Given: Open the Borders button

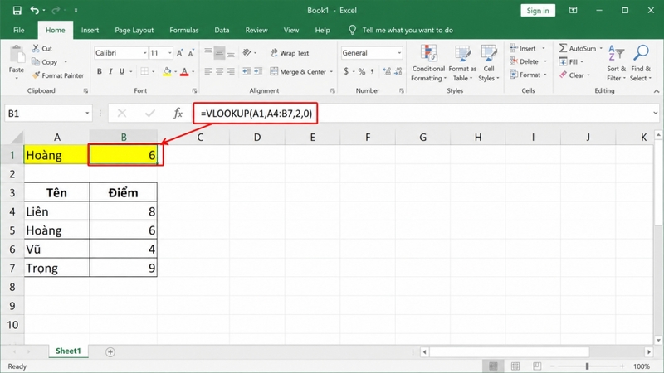Looking at the screenshot, I should (144, 72).
